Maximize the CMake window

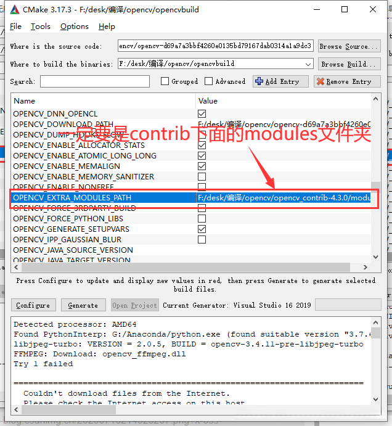pos(345,9)
